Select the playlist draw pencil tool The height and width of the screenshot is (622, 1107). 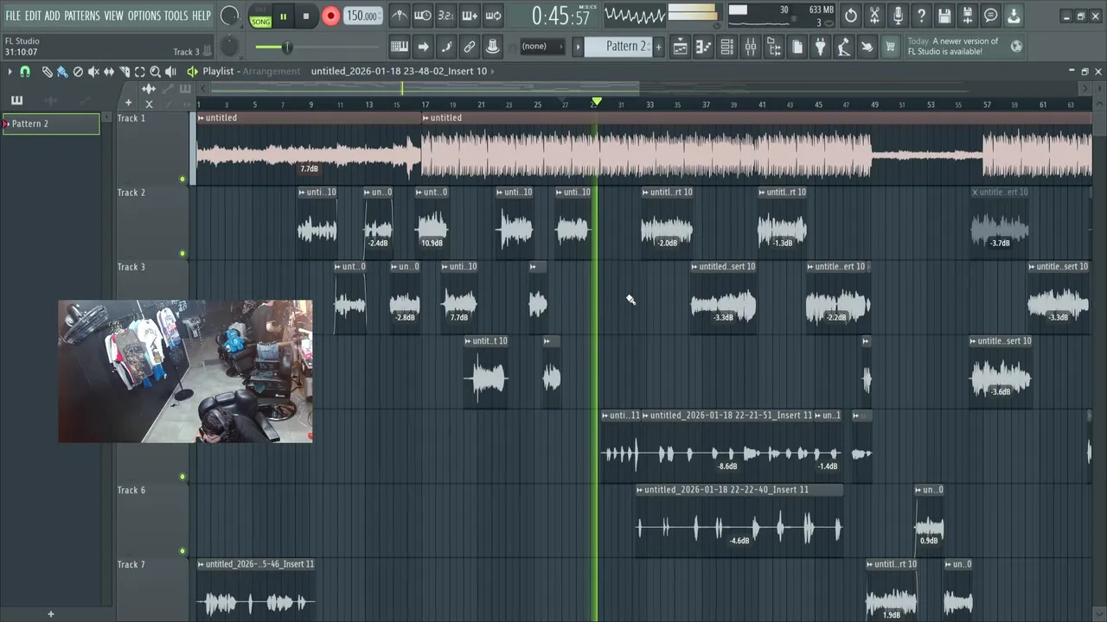[x=47, y=72]
